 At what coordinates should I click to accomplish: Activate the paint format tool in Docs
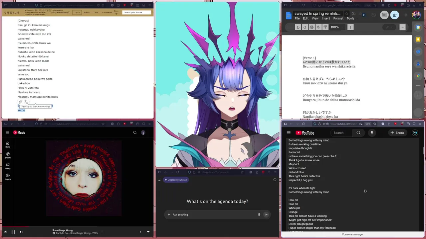(x=325, y=27)
